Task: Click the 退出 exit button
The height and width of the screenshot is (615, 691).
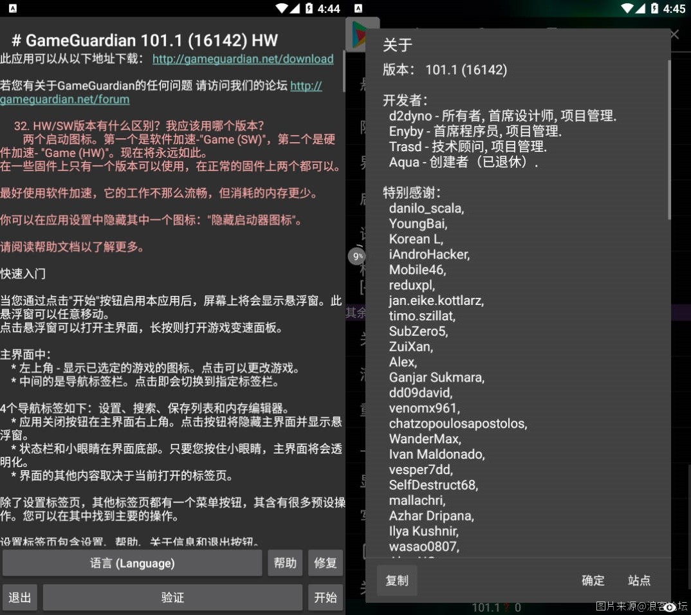Action: coord(20,598)
